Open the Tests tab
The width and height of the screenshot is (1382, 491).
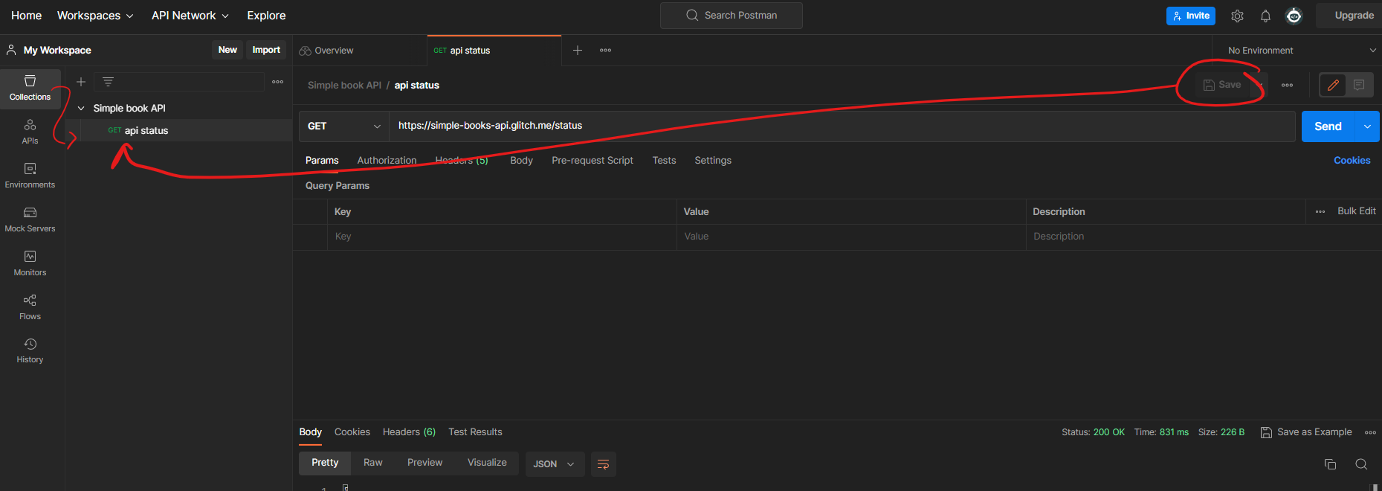pos(664,161)
